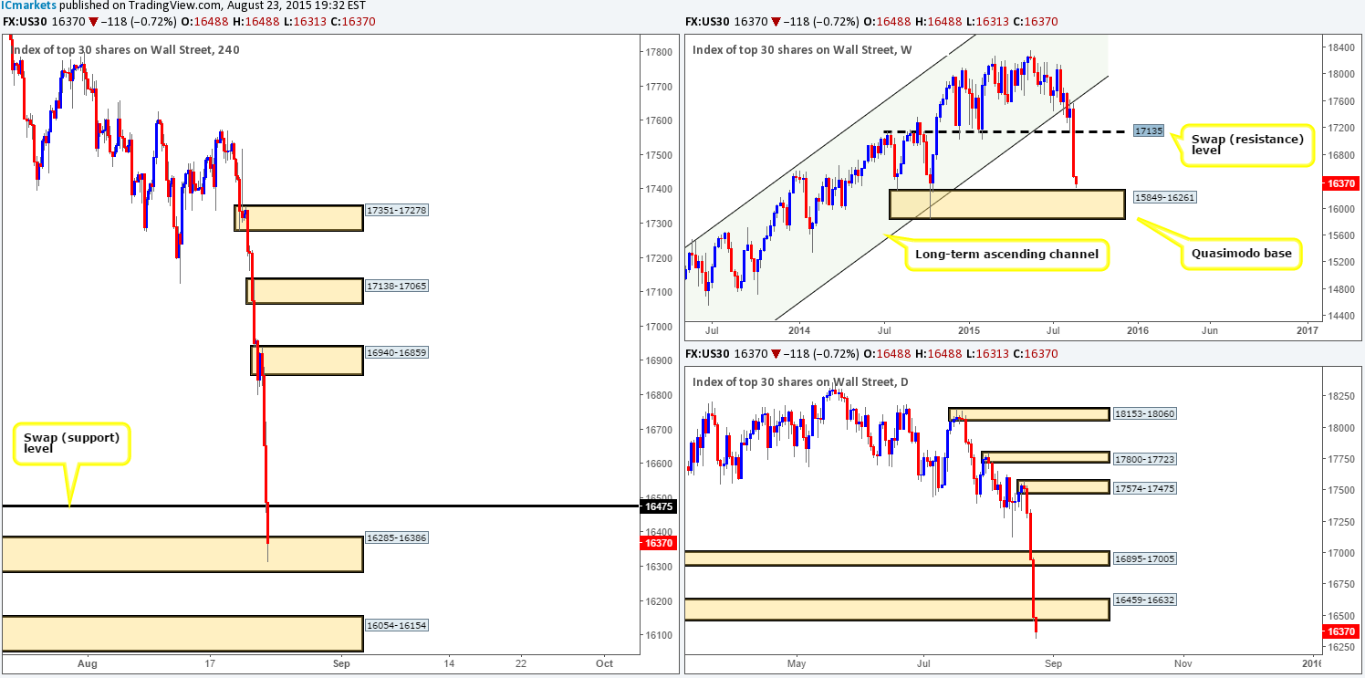The width and height of the screenshot is (1365, 678).
Task: Select the FX:US30 symbol on the weekly chart
Action: click(707, 22)
